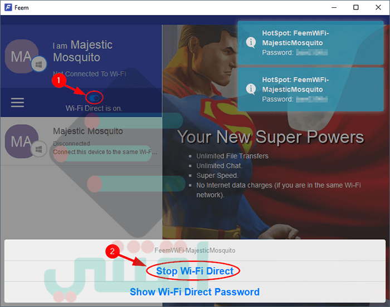Dismiss the top HotSpot password notification
Viewport: 390px width, 307px height.
(310, 43)
